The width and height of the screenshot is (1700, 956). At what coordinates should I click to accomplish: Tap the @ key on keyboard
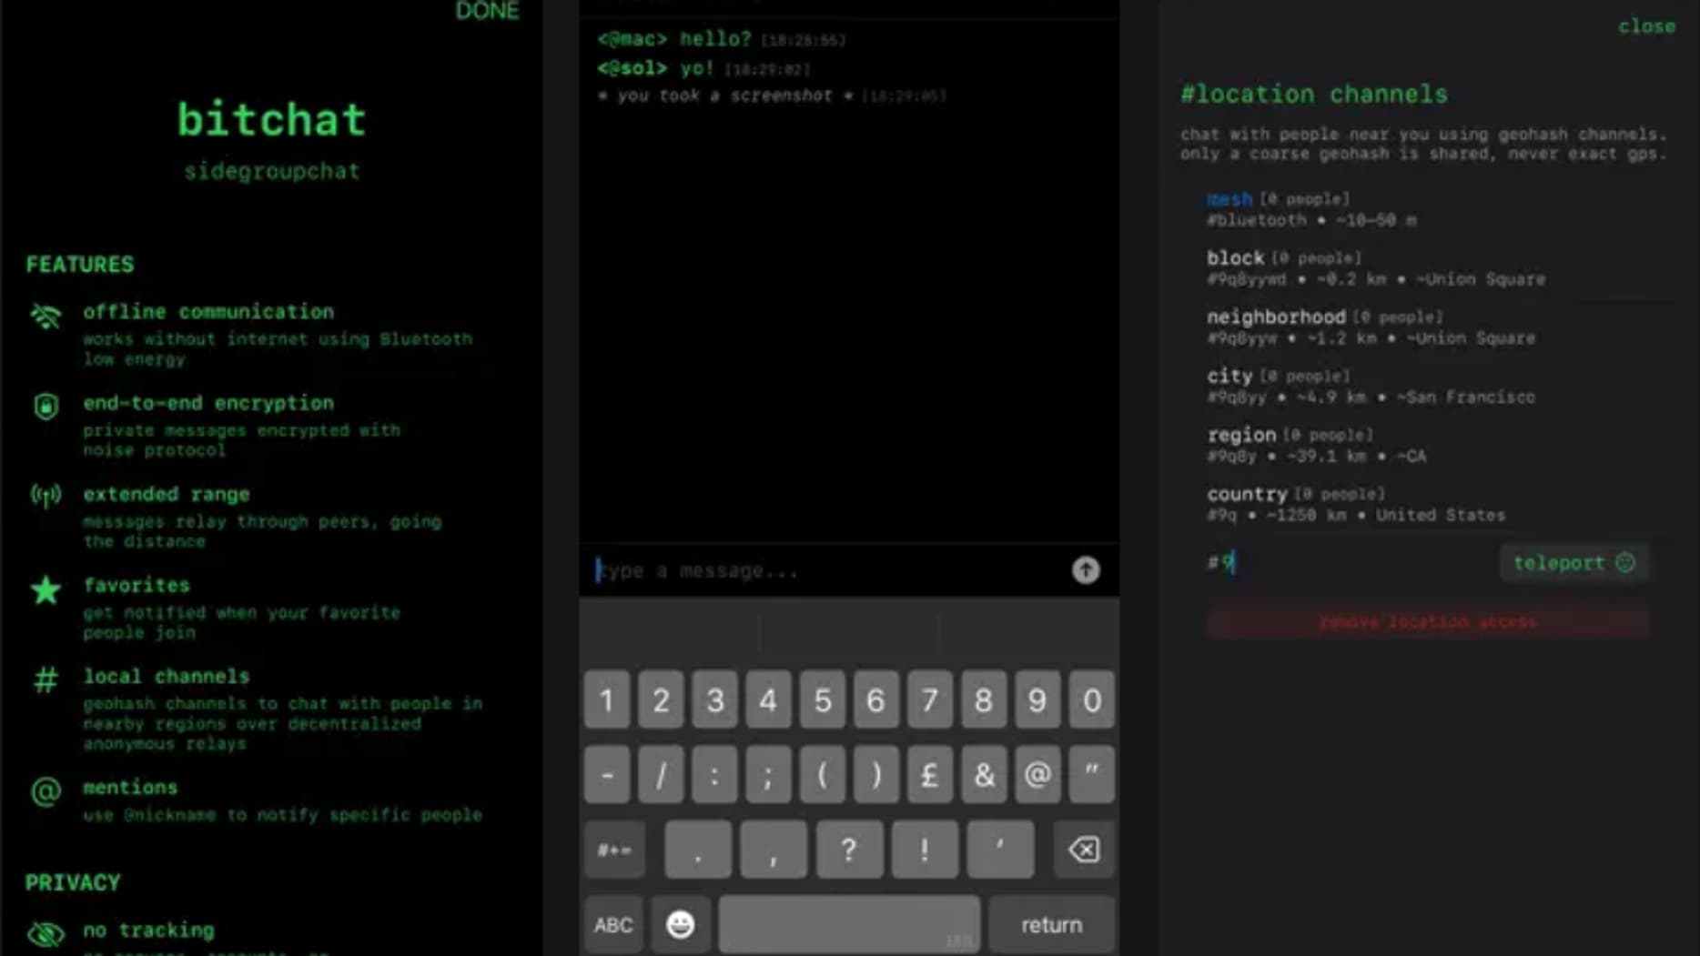(x=1037, y=775)
